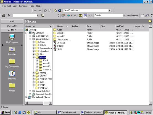
Task: Click the Delete X toolbar icon
Action: click(9, 15)
